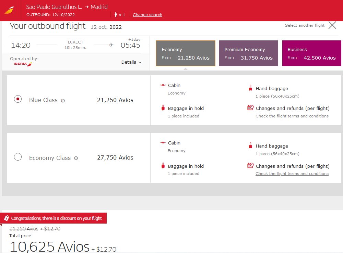Screen dimensions: 343x253
Task: Click Economy Class changes and refunds calendar icon
Action: [x=250, y=166]
